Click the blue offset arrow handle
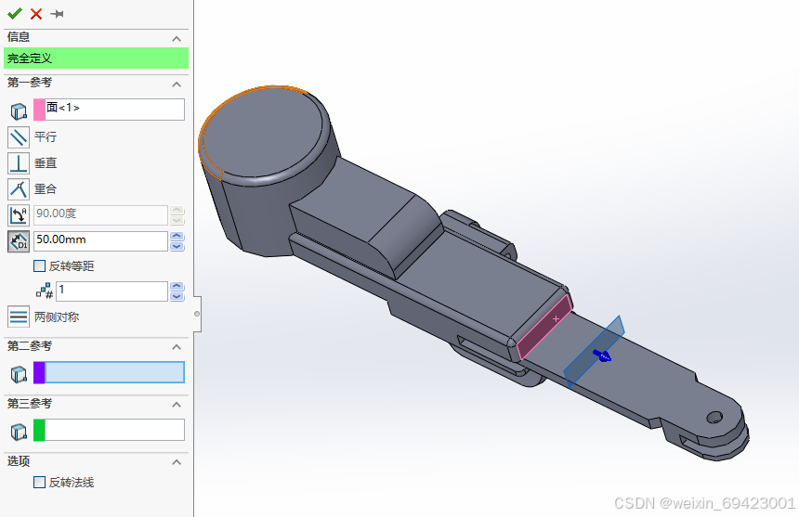This screenshot has height=517, width=799. click(602, 355)
